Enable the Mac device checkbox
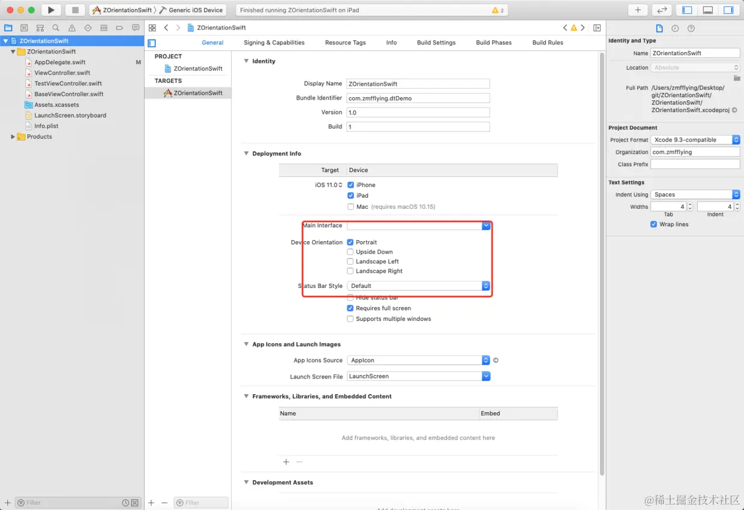 [350, 206]
